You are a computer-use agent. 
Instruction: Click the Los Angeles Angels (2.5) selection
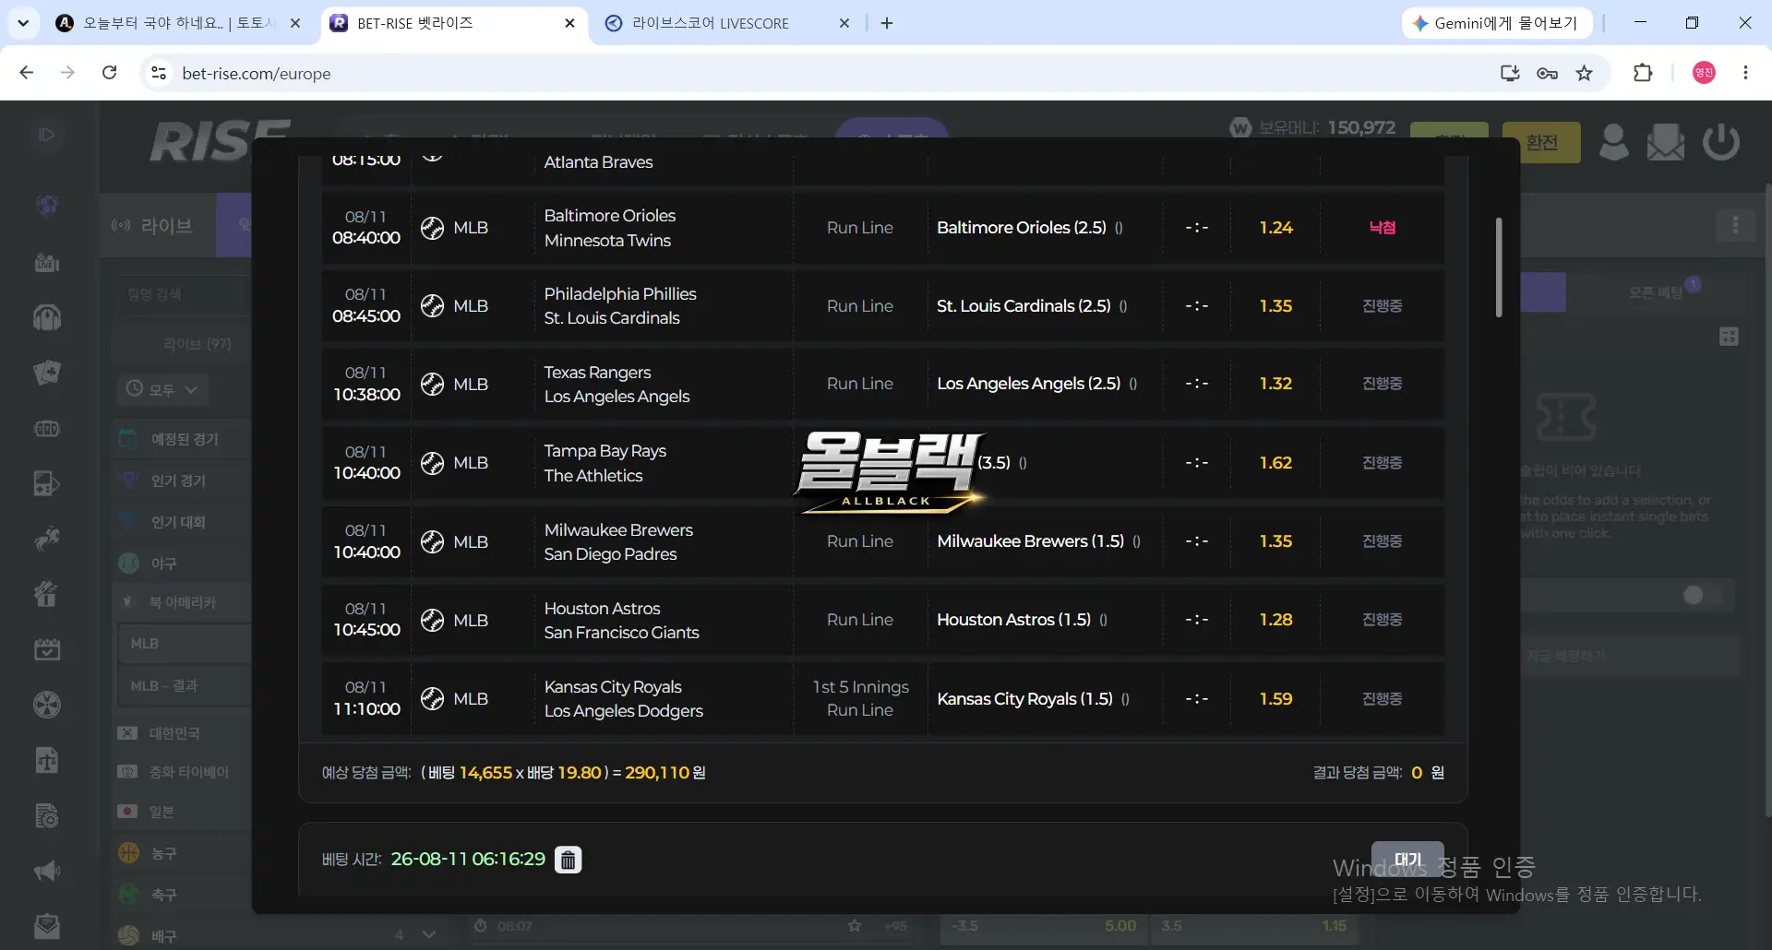coord(1028,384)
